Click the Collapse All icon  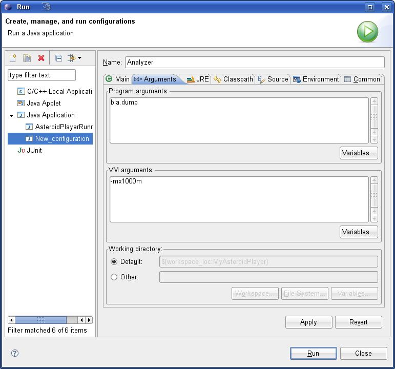pyautogui.click(x=59, y=58)
